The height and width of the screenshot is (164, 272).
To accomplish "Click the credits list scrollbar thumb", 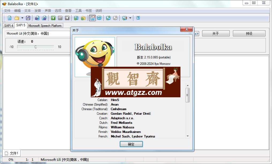I will coord(187,95).
